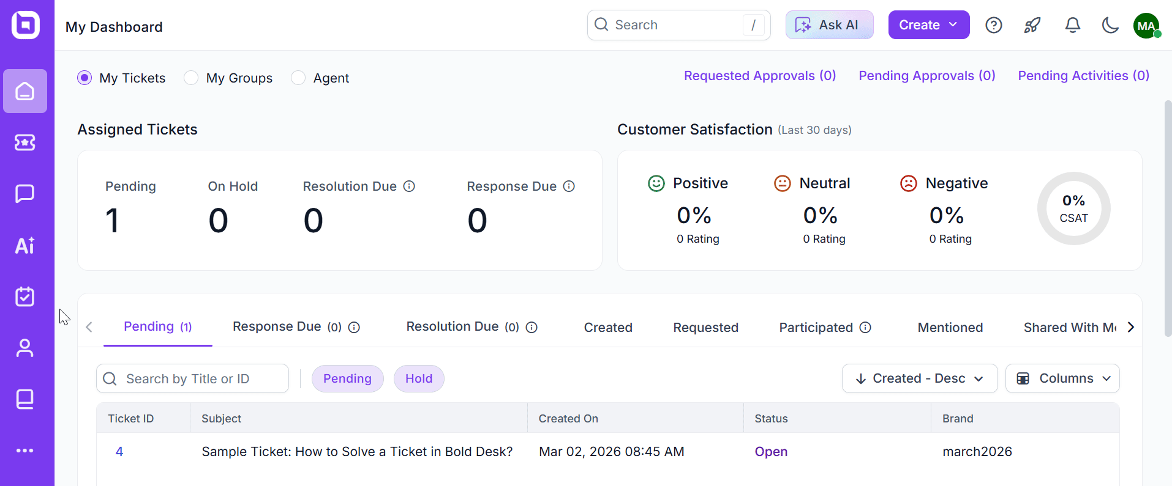Select the Agent radio button
Image resolution: width=1172 pixels, height=486 pixels.
[x=298, y=78]
